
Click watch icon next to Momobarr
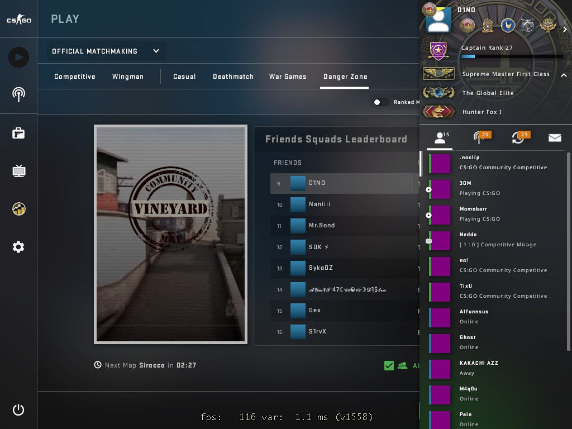pyautogui.click(x=428, y=215)
